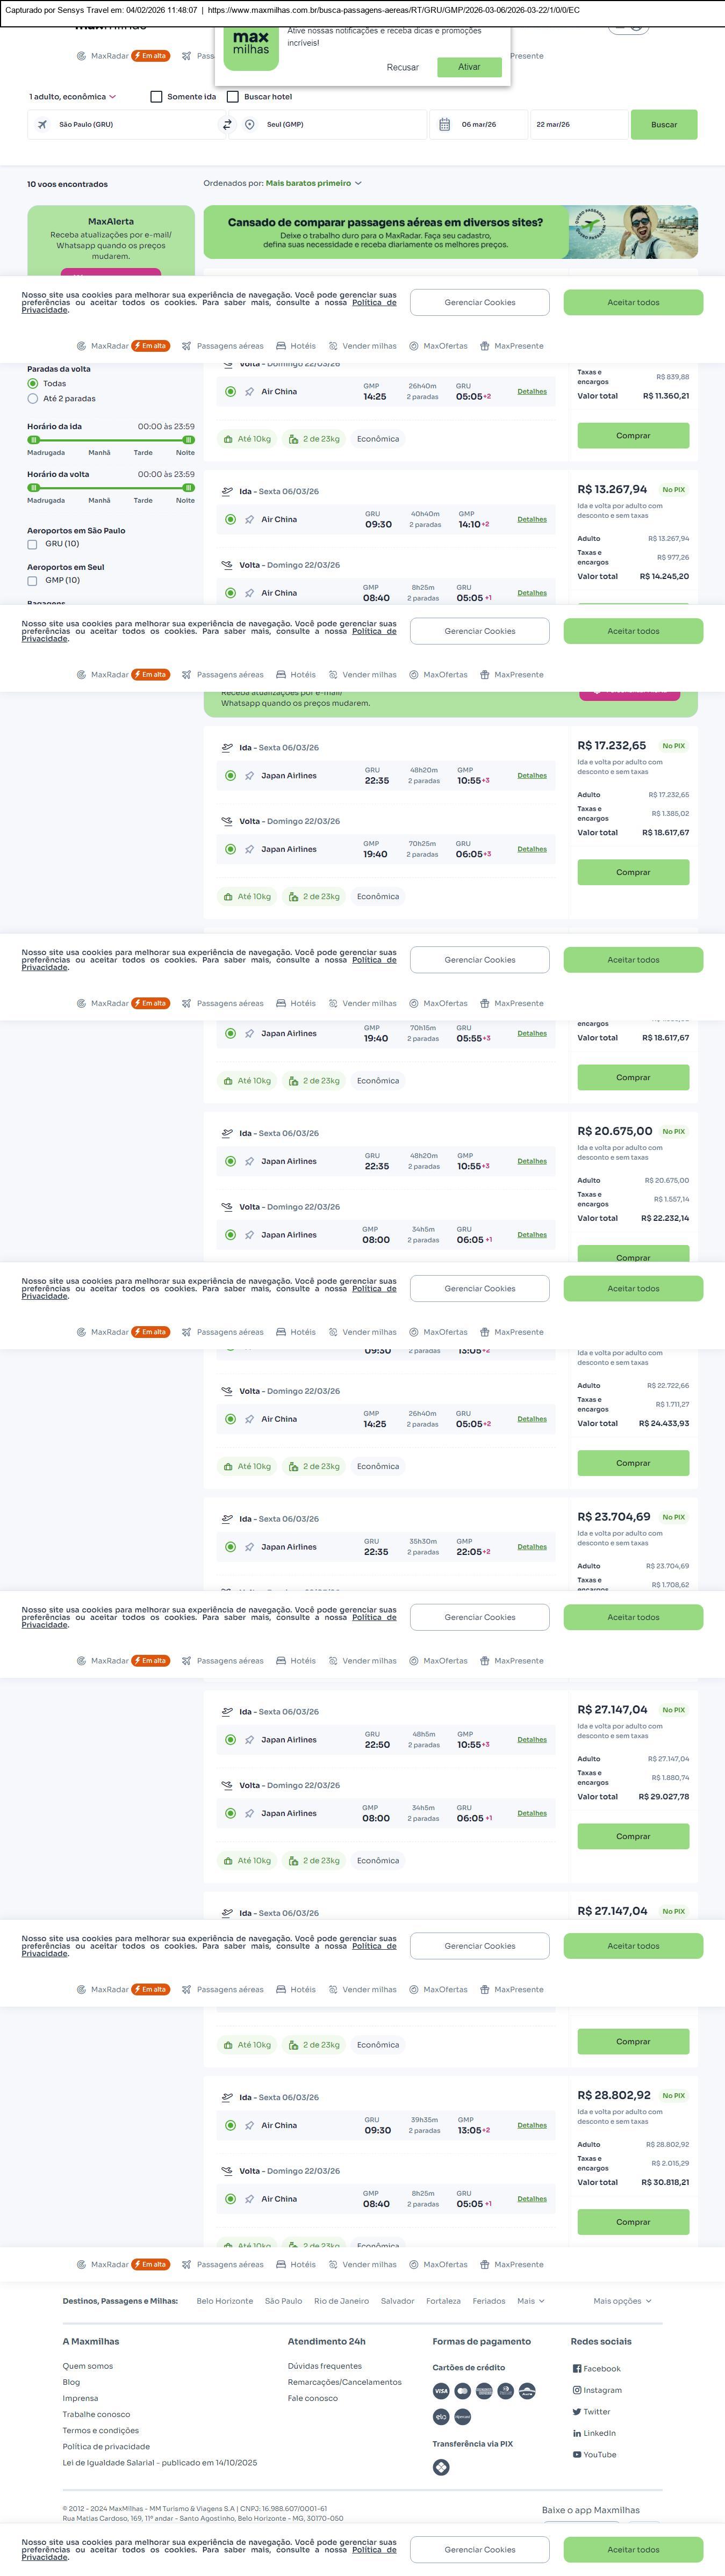Click the swap origin and destination icon

click(x=227, y=125)
